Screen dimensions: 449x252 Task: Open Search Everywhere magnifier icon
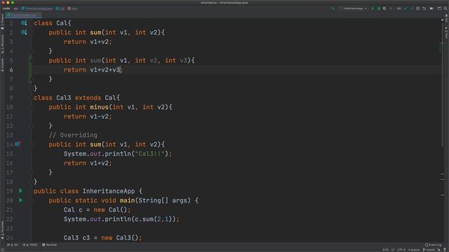[445, 8]
